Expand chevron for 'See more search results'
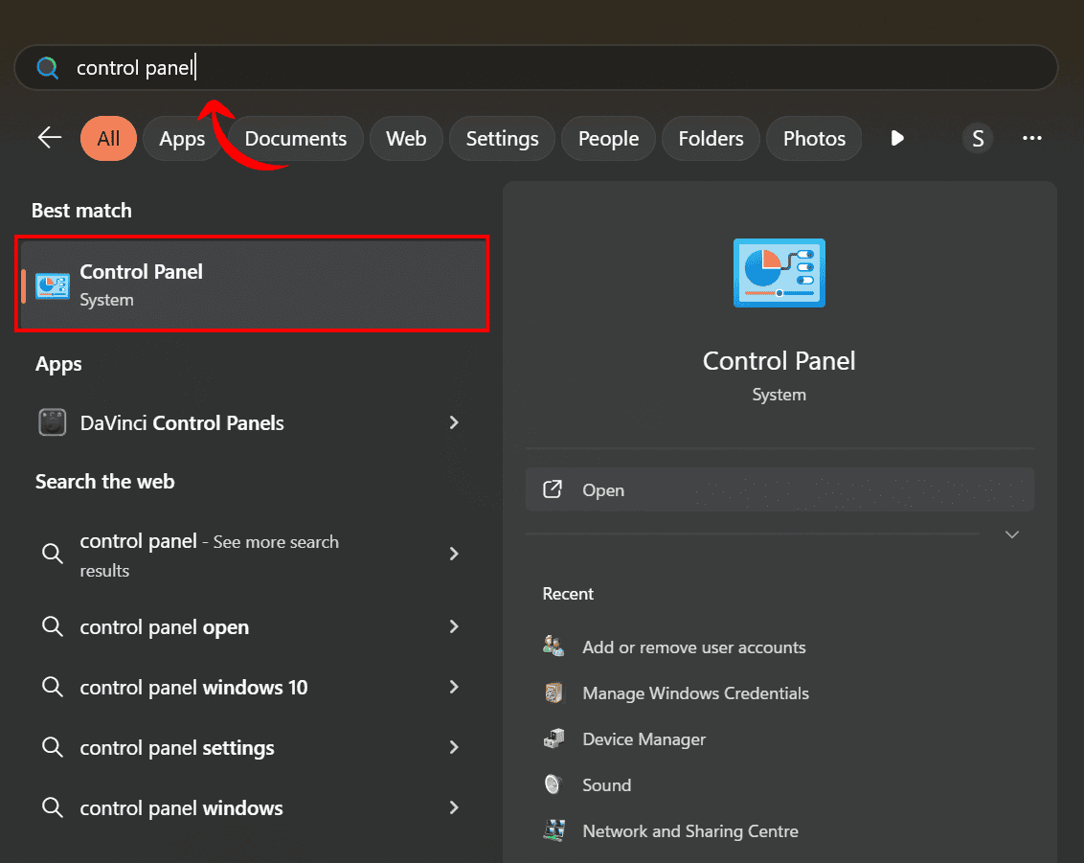The image size is (1084, 863). coord(454,554)
